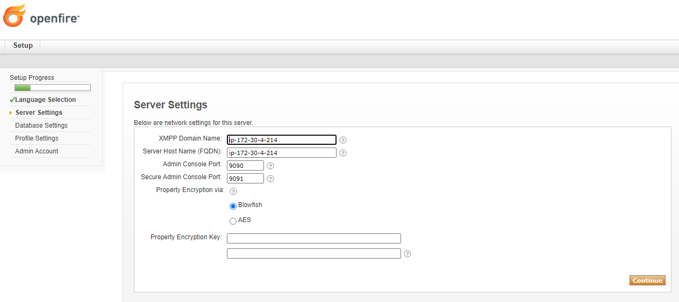Click the green checkmark by Language Selection
Image resolution: width=679 pixels, height=302 pixels.
pyautogui.click(x=12, y=100)
